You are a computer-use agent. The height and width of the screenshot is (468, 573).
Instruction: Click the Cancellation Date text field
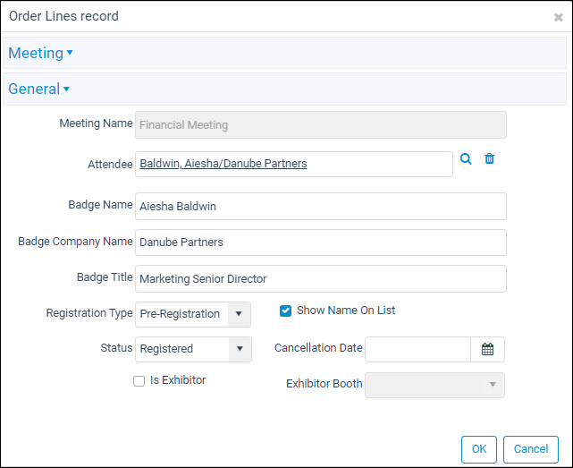click(x=417, y=349)
